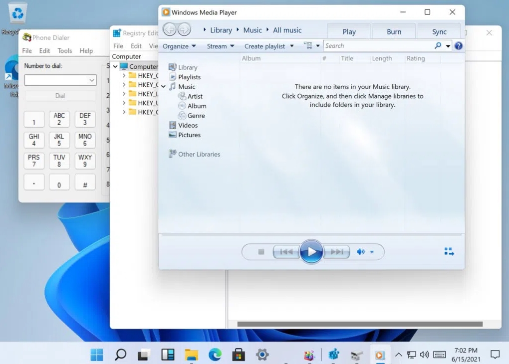Open the Number to dial combo box
Viewport: 509px width, 364px height.
[x=92, y=80]
